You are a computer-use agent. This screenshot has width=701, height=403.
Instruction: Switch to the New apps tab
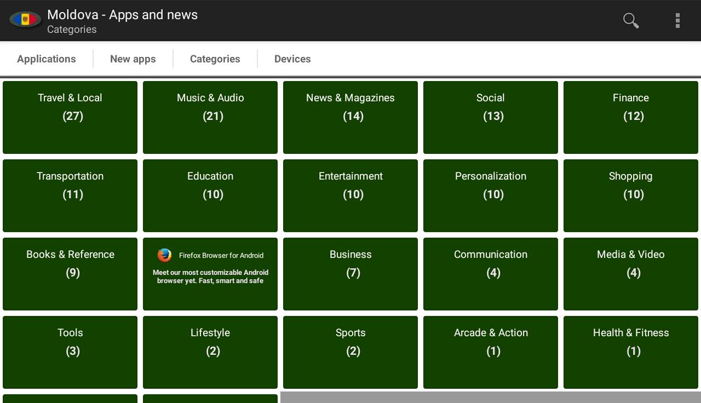(x=133, y=59)
